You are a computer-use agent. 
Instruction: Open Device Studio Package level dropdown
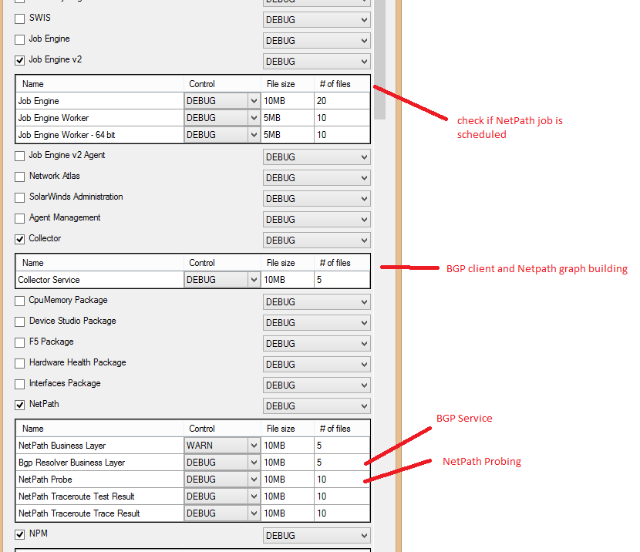coord(317,323)
